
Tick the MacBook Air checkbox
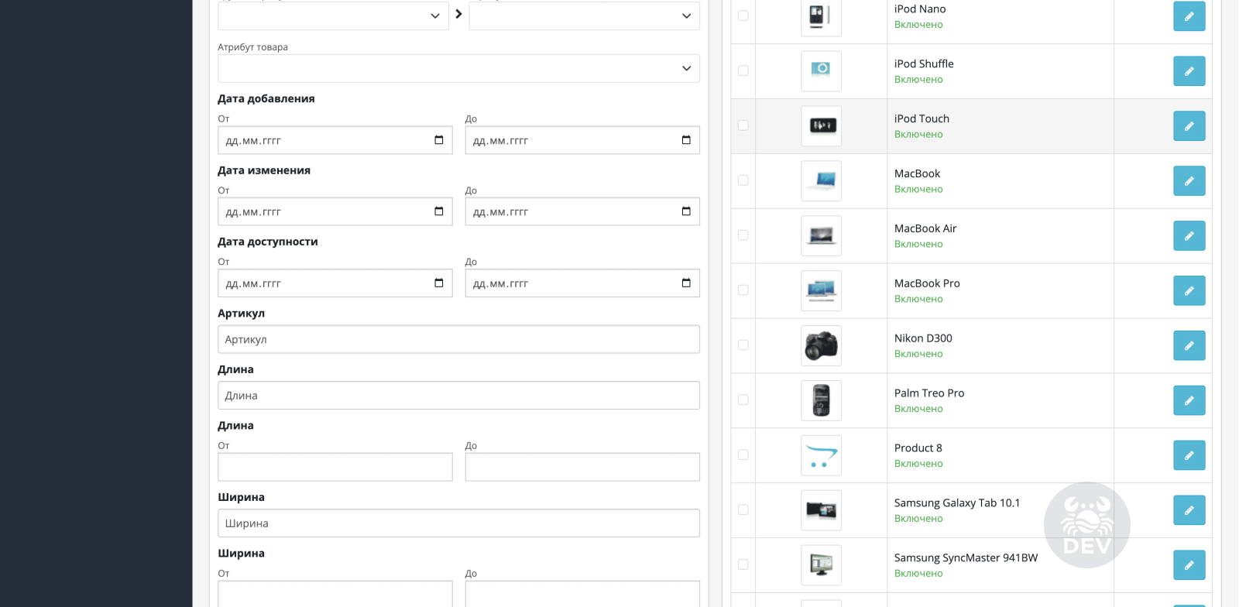[743, 235]
